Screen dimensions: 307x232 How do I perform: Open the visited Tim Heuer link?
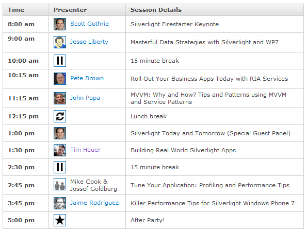[85, 150]
